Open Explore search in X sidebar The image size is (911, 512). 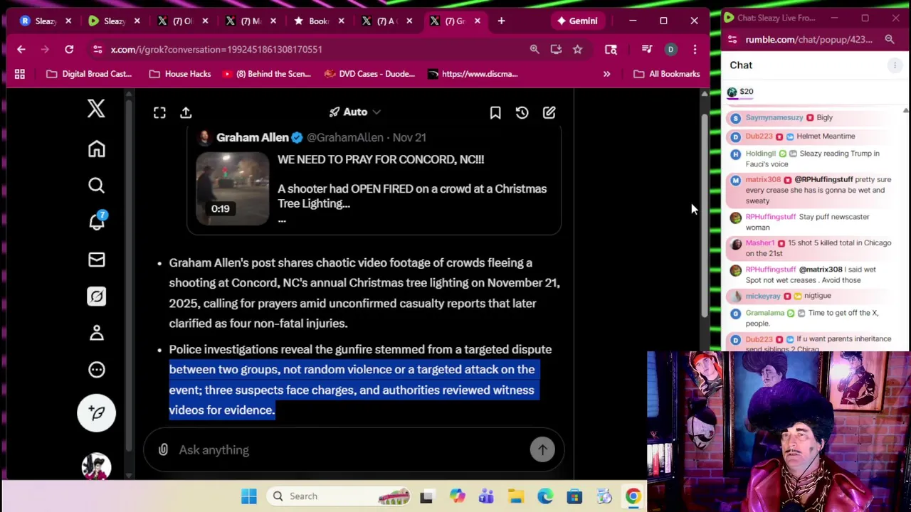96,186
